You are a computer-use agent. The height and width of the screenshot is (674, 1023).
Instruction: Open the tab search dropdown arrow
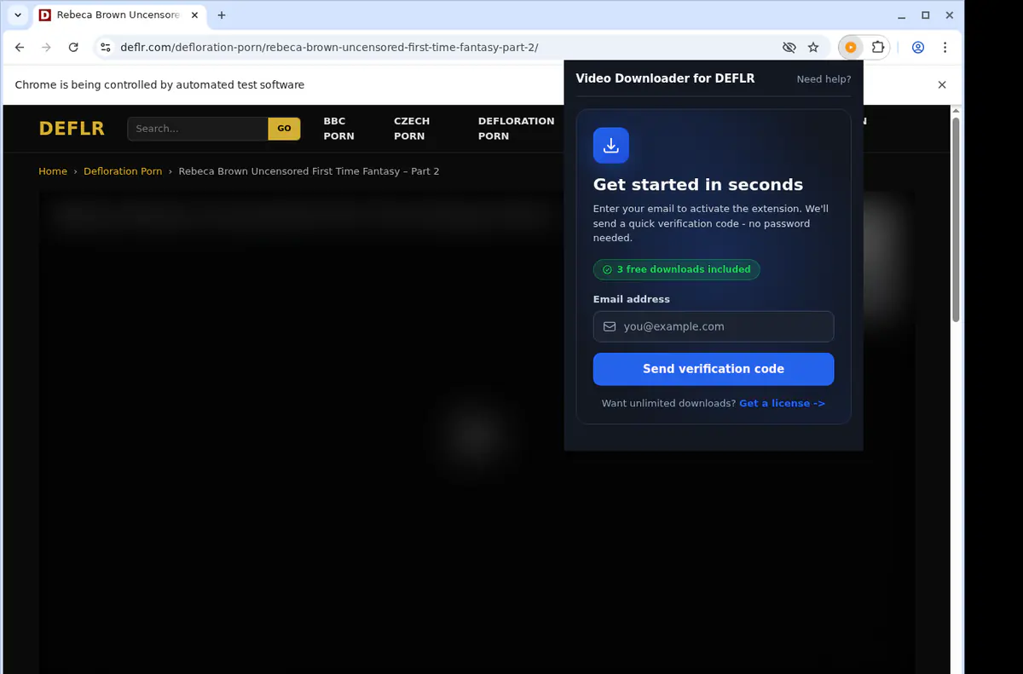(18, 15)
